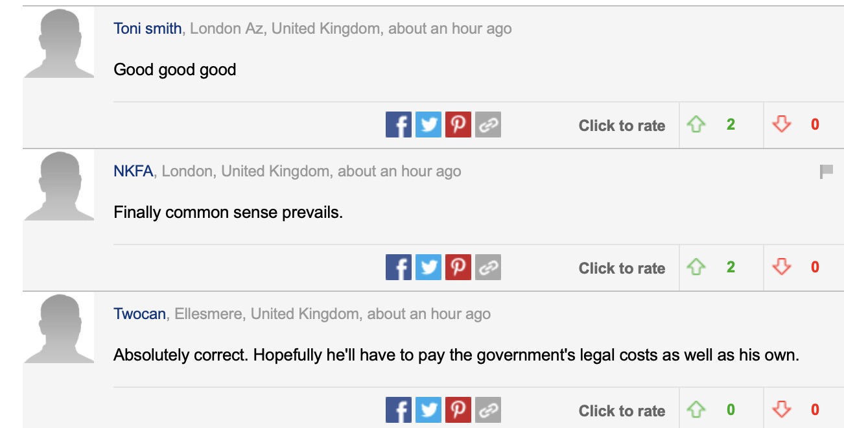Click Toni smith's avatar picture
This screenshot has height=428, width=844.
tap(59, 43)
